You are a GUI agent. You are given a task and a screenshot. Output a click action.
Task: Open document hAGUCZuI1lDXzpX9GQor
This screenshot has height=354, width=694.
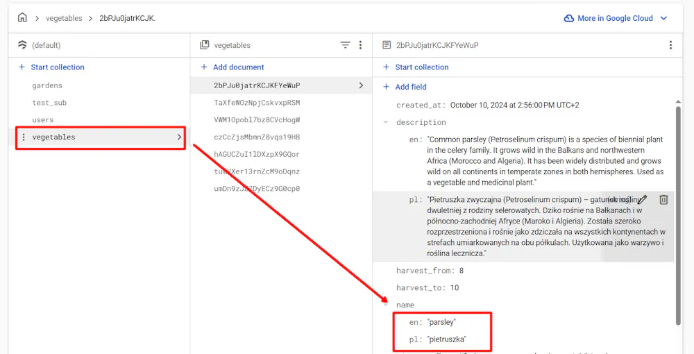click(257, 154)
